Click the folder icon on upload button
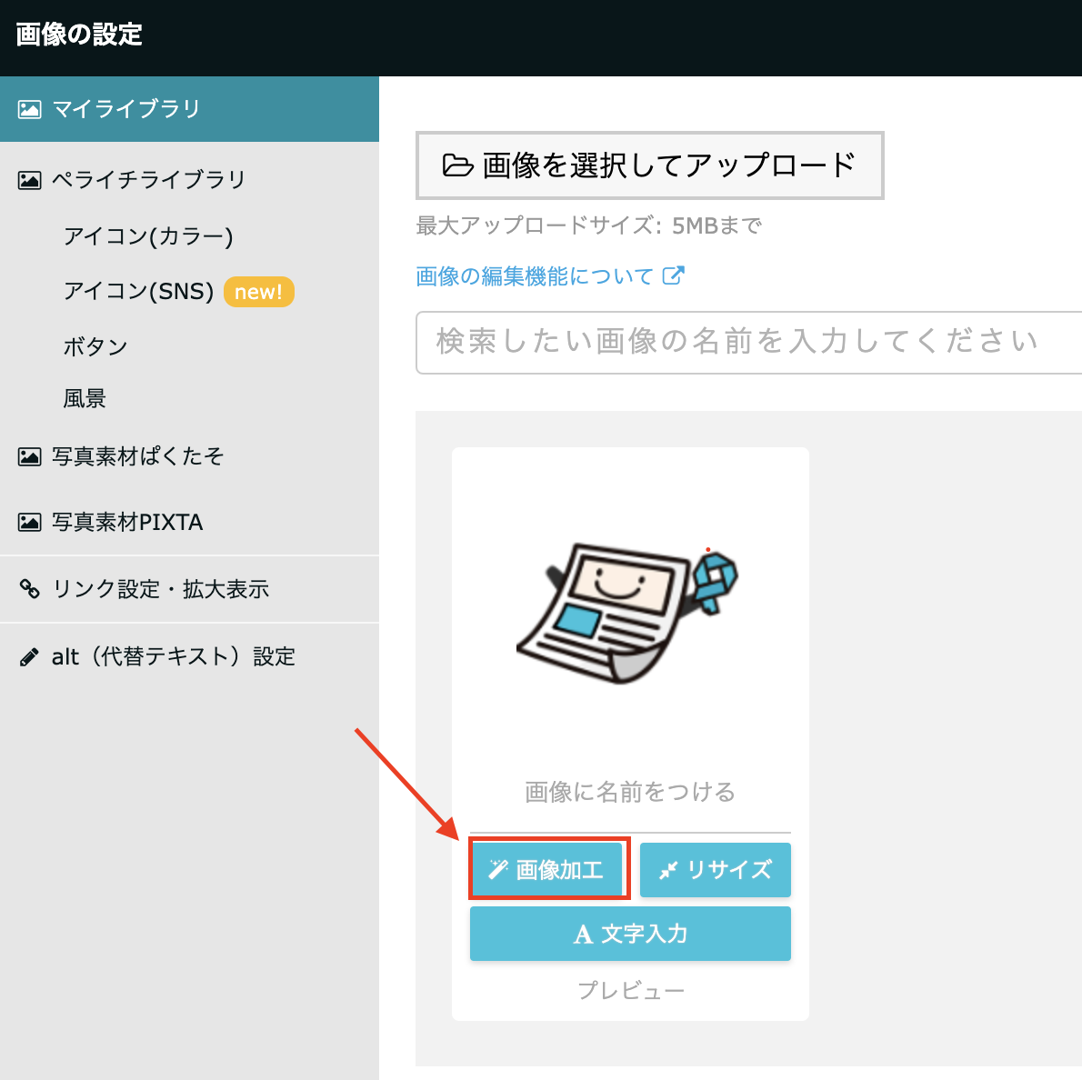This screenshot has width=1082, height=1080. (x=457, y=165)
